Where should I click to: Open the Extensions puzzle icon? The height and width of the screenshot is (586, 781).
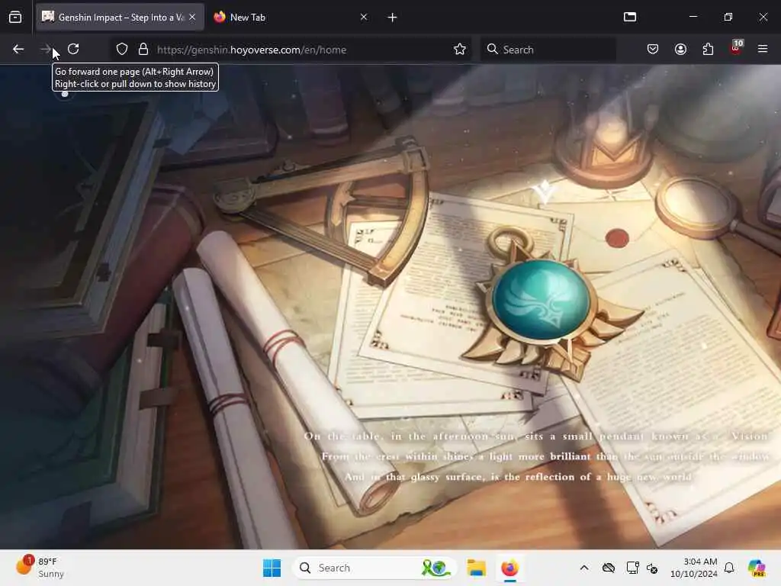pyautogui.click(x=708, y=49)
